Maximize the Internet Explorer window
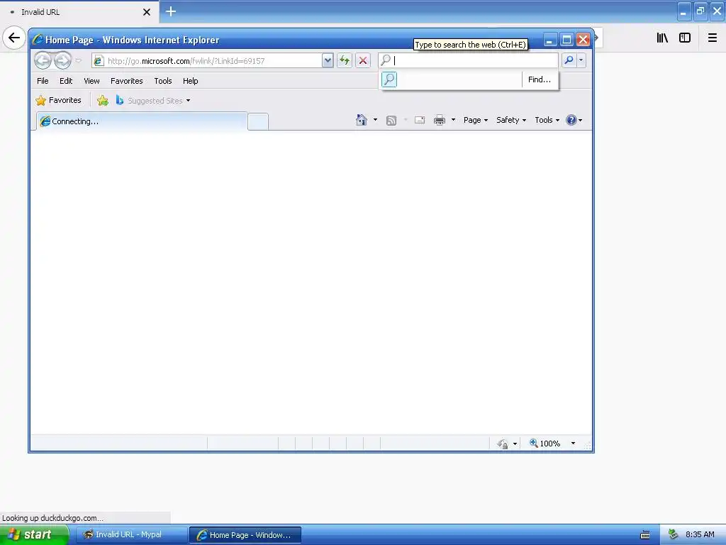The width and height of the screenshot is (726, 545). click(x=566, y=40)
